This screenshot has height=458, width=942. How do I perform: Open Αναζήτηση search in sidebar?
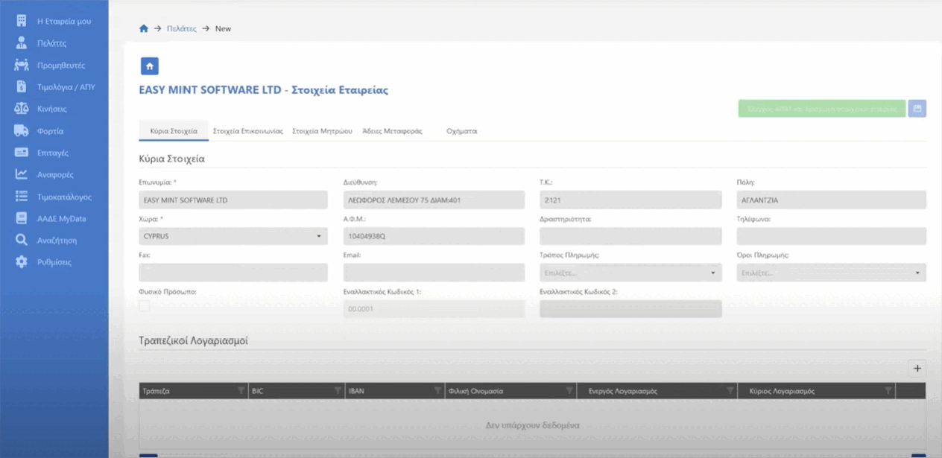point(22,241)
